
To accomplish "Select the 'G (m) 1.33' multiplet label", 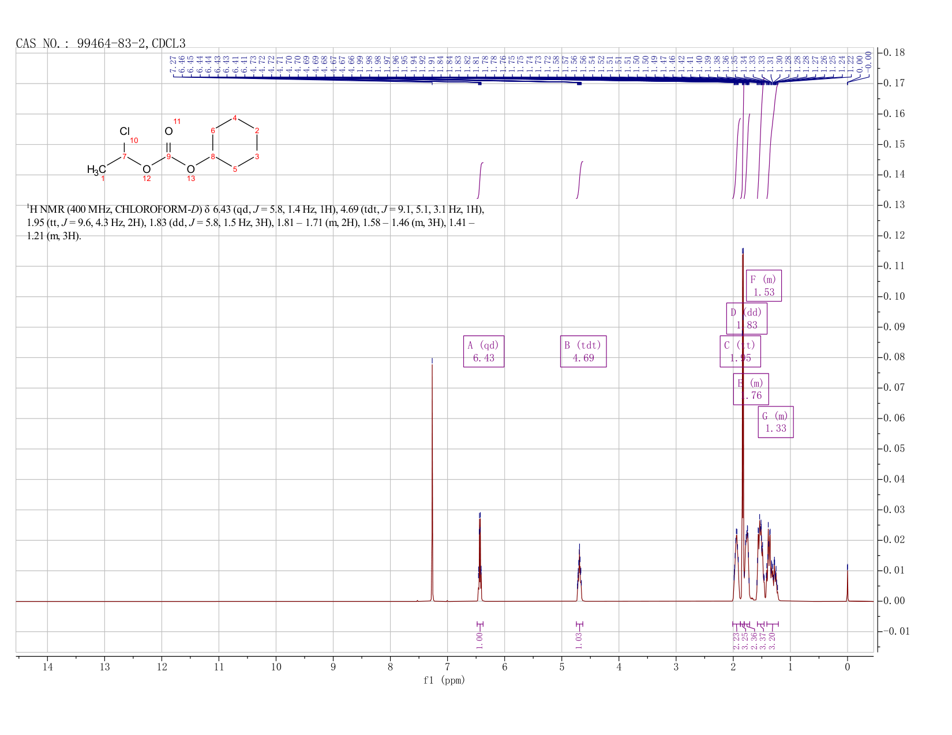I will click(x=775, y=422).
